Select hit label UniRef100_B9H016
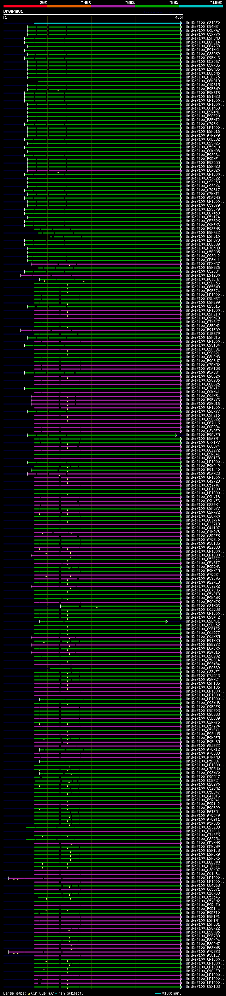This screenshot has width=226, height=996. [x=203, y=131]
